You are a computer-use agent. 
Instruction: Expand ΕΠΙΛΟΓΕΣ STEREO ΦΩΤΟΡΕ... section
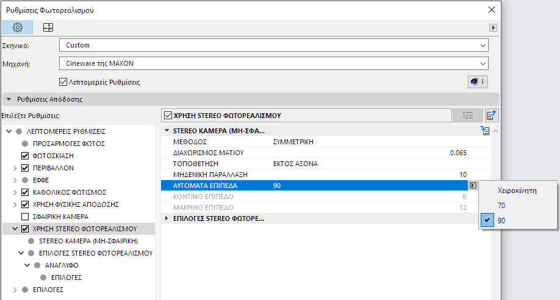pyautogui.click(x=167, y=218)
